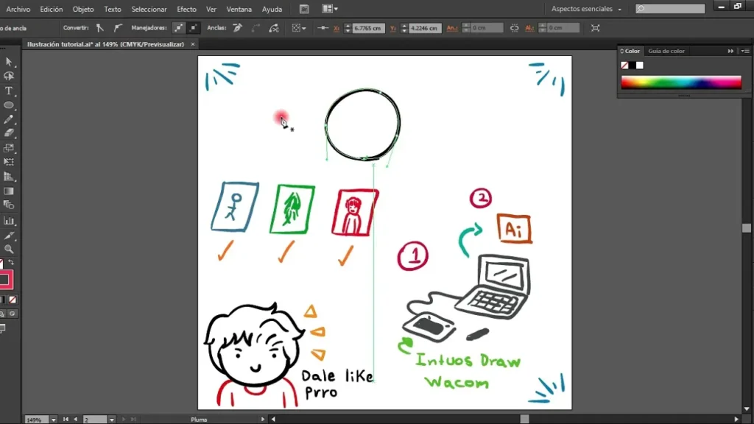Viewport: 754px width, 424px height.
Task: Open Adobe Bridge with the Br icon
Action: point(305,9)
